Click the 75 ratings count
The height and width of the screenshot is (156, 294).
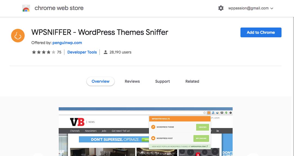[59, 52]
